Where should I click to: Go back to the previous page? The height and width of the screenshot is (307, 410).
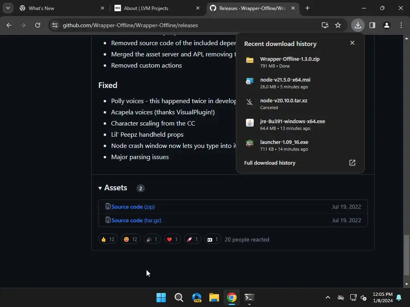[x=9, y=25]
